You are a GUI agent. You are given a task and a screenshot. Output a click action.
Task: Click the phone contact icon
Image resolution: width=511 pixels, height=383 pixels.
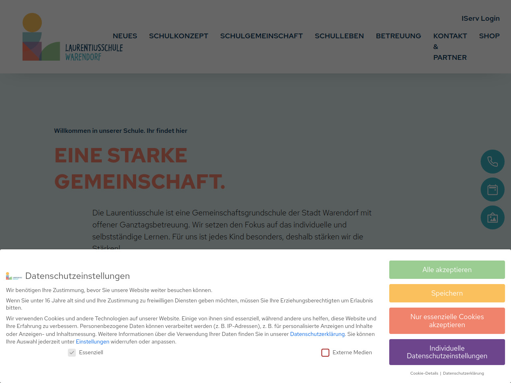tap(492, 162)
